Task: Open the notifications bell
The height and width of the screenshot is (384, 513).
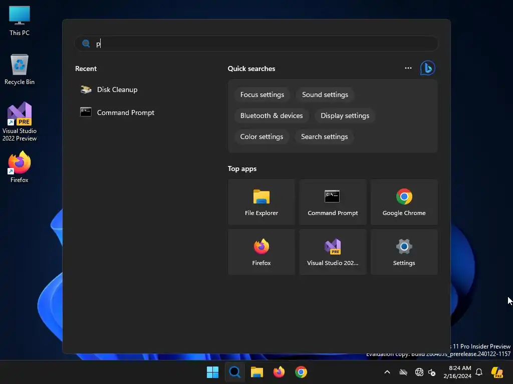Action: click(x=479, y=372)
